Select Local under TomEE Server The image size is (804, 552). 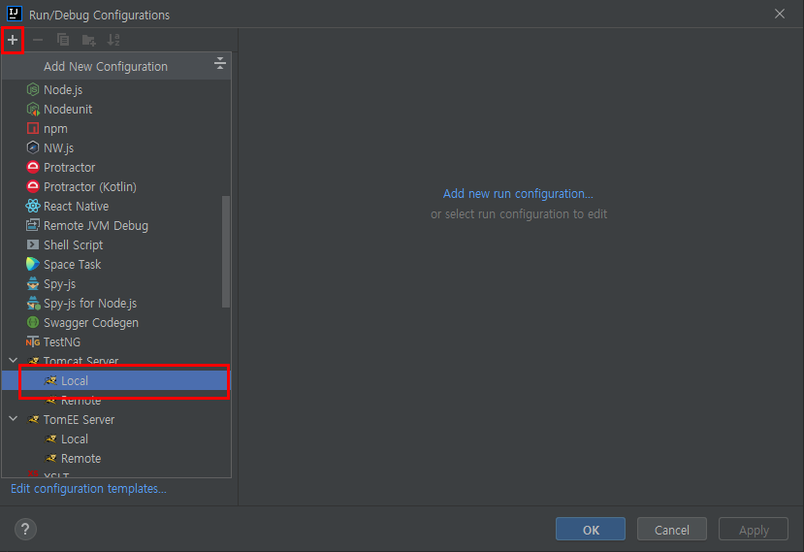point(115,439)
